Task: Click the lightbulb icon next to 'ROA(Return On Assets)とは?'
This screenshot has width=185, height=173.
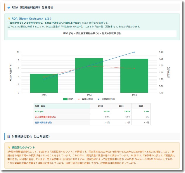Action: [9, 18]
